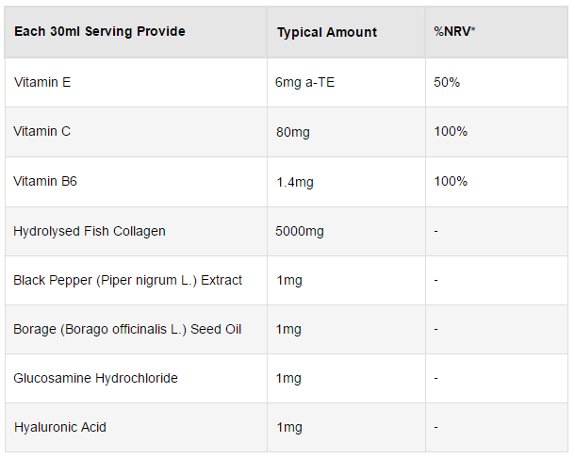Select the 'Typical Amount' column header
Viewport: 575px width, 459px height.
327,32
